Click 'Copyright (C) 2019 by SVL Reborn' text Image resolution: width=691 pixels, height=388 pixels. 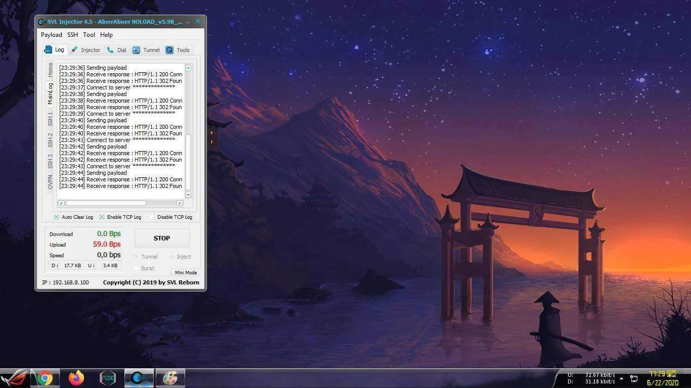(151, 282)
